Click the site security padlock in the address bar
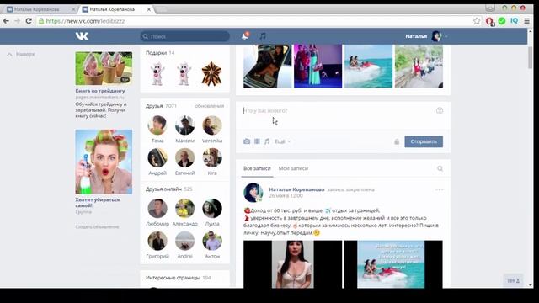The height and width of the screenshot is (303, 539). click(41, 21)
